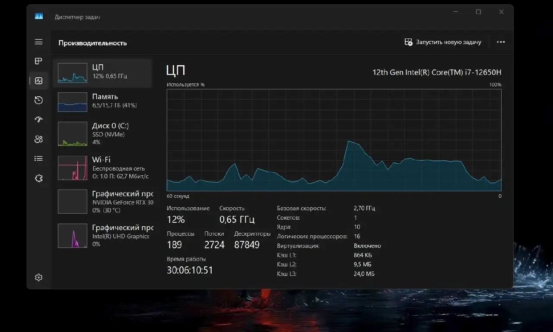Maximize the Диспетчер задач window

coord(478,12)
